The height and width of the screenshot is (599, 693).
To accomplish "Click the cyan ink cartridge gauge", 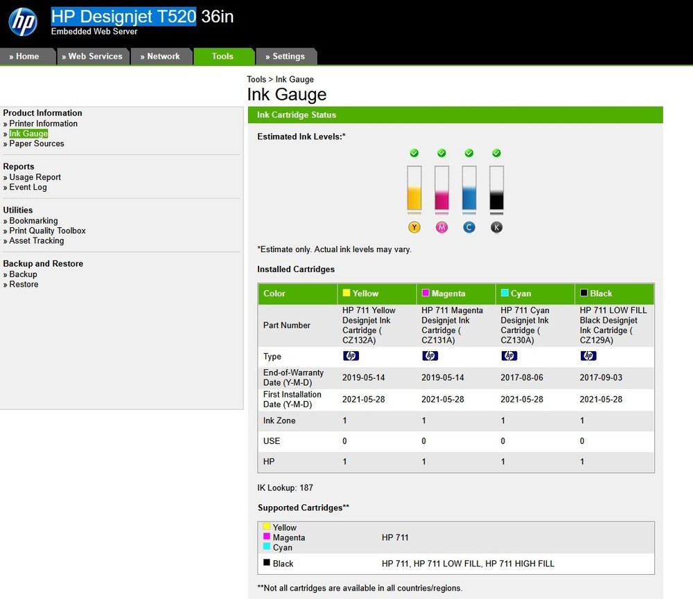I will 469,189.
